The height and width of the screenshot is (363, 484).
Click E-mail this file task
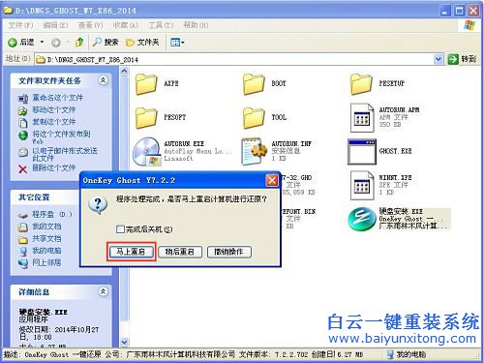pos(65,154)
